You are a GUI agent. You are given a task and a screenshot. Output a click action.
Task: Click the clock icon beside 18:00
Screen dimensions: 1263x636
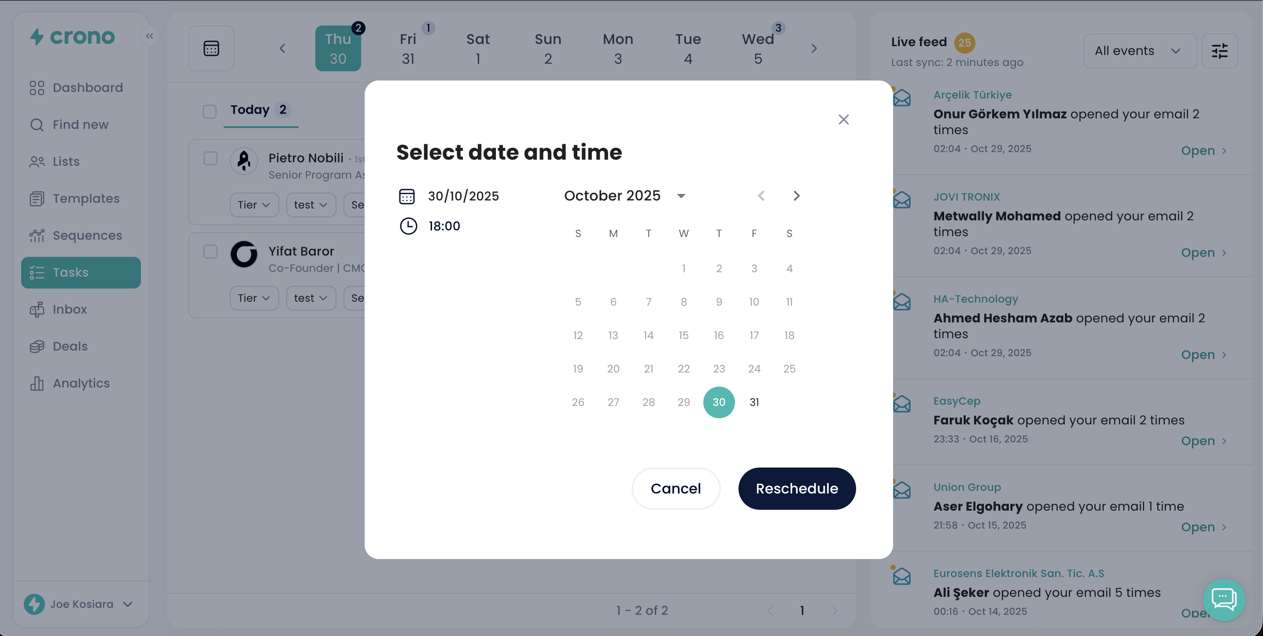click(x=408, y=226)
